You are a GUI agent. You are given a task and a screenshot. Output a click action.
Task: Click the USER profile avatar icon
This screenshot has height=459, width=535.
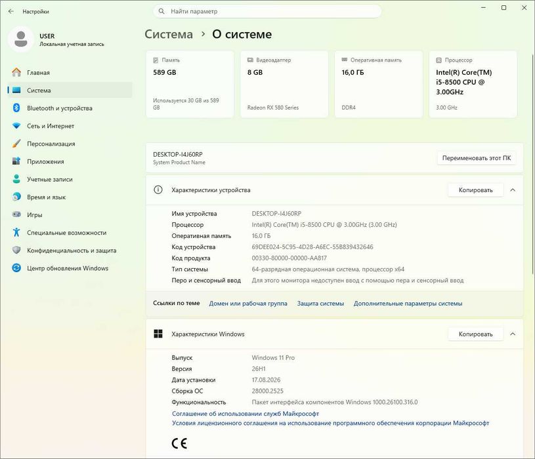pos(21,39)
